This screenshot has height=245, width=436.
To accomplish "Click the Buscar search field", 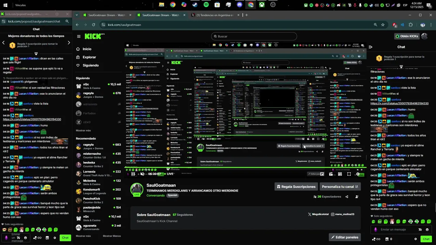I will 254,36.
